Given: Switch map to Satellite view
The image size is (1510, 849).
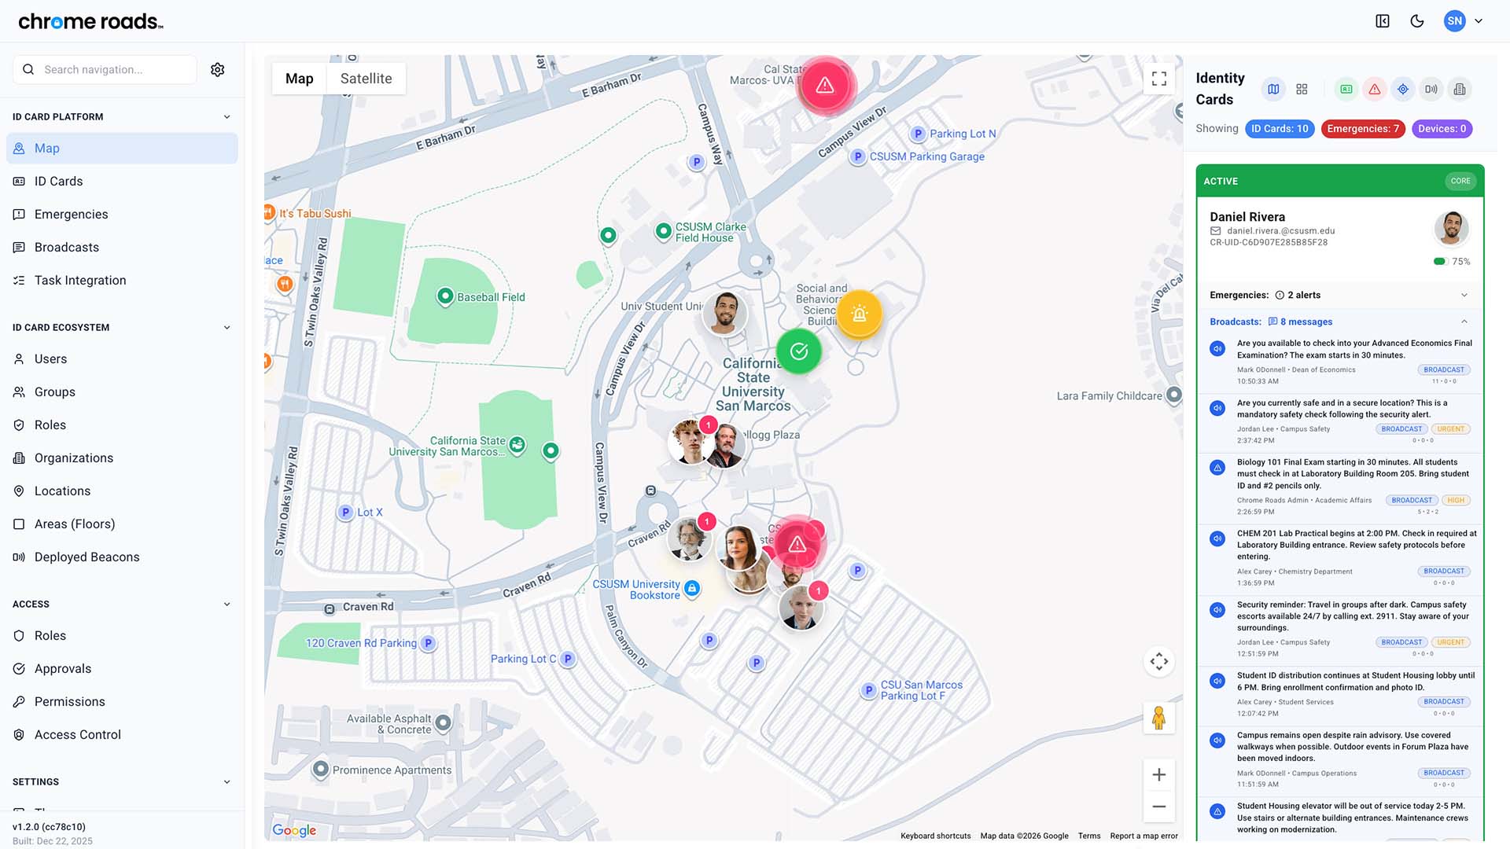Looking at the screenshot, I should (366, 79).
